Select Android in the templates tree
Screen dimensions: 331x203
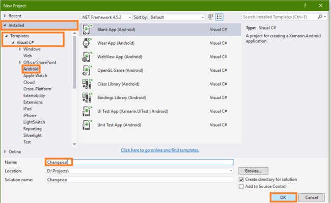[31, 69]
